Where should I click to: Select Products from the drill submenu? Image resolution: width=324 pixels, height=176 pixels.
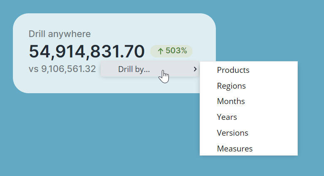coord(233,70)
